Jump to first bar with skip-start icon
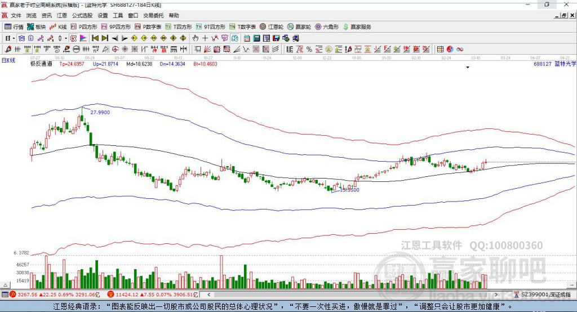Image resolution: width=577 pixels, height=312 pixels. [x=95, y=38]
